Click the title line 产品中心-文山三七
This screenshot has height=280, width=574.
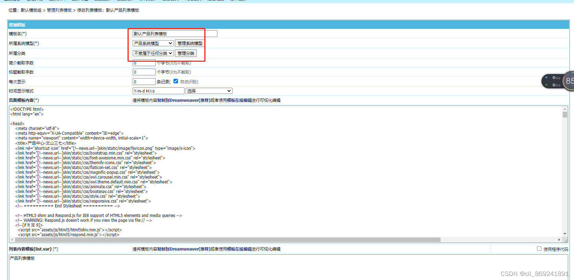tap(46, 143)
